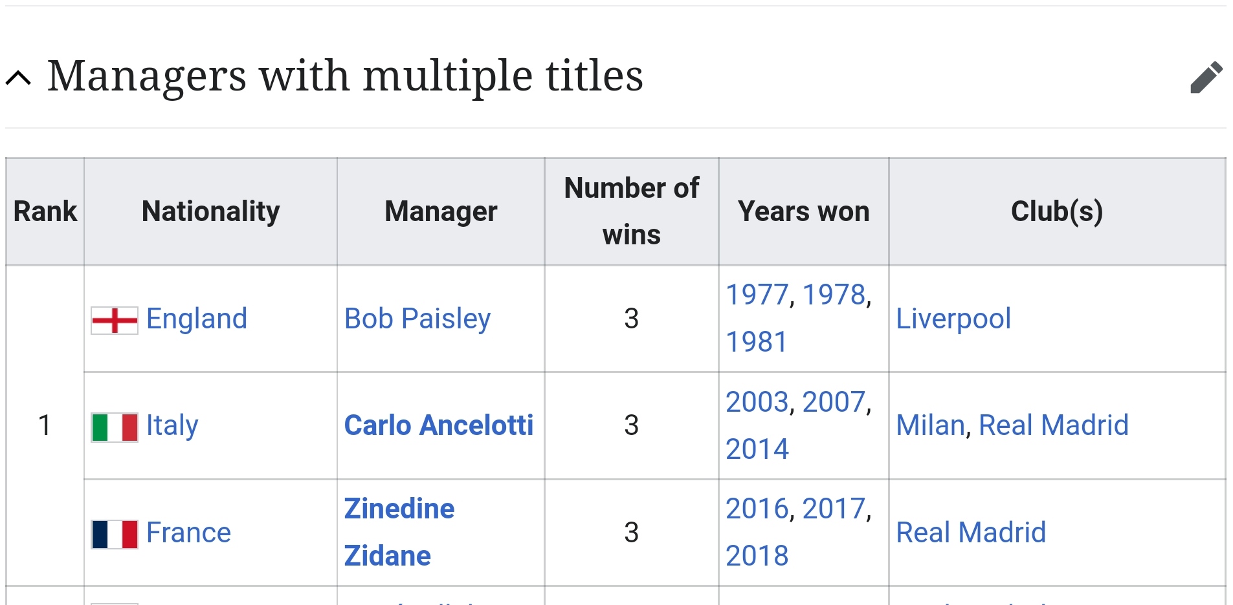
Task: Click the England flag icon
Action: click(x=115, y=320)
